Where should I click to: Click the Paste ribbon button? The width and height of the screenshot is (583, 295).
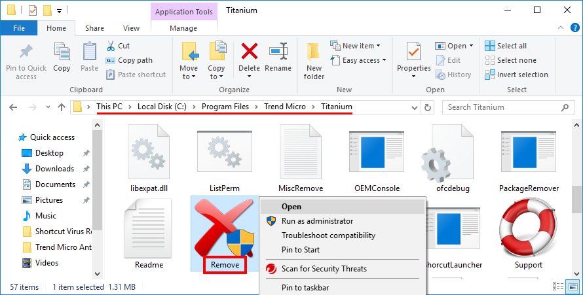(89, 57)
